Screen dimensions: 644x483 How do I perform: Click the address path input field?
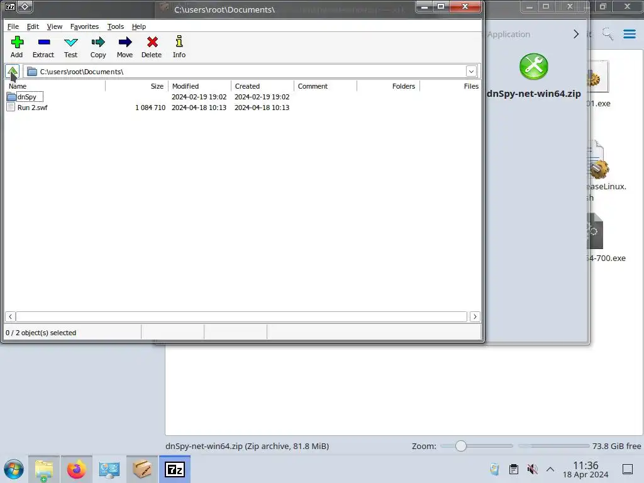245,72
